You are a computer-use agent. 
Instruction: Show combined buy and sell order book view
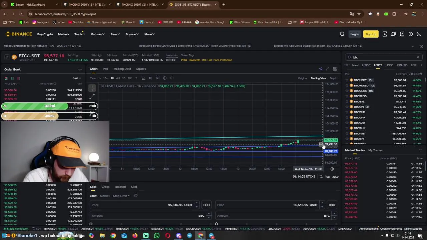tap(6, 78)
